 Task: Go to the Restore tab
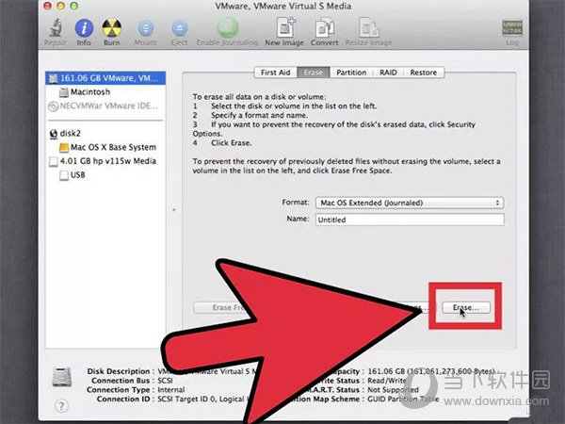pos(423,73)
